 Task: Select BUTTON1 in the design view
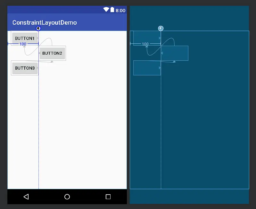click(x=25, y=38)
